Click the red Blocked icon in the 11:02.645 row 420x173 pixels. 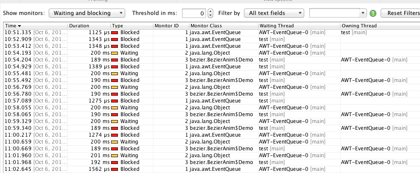click(115, 169)
